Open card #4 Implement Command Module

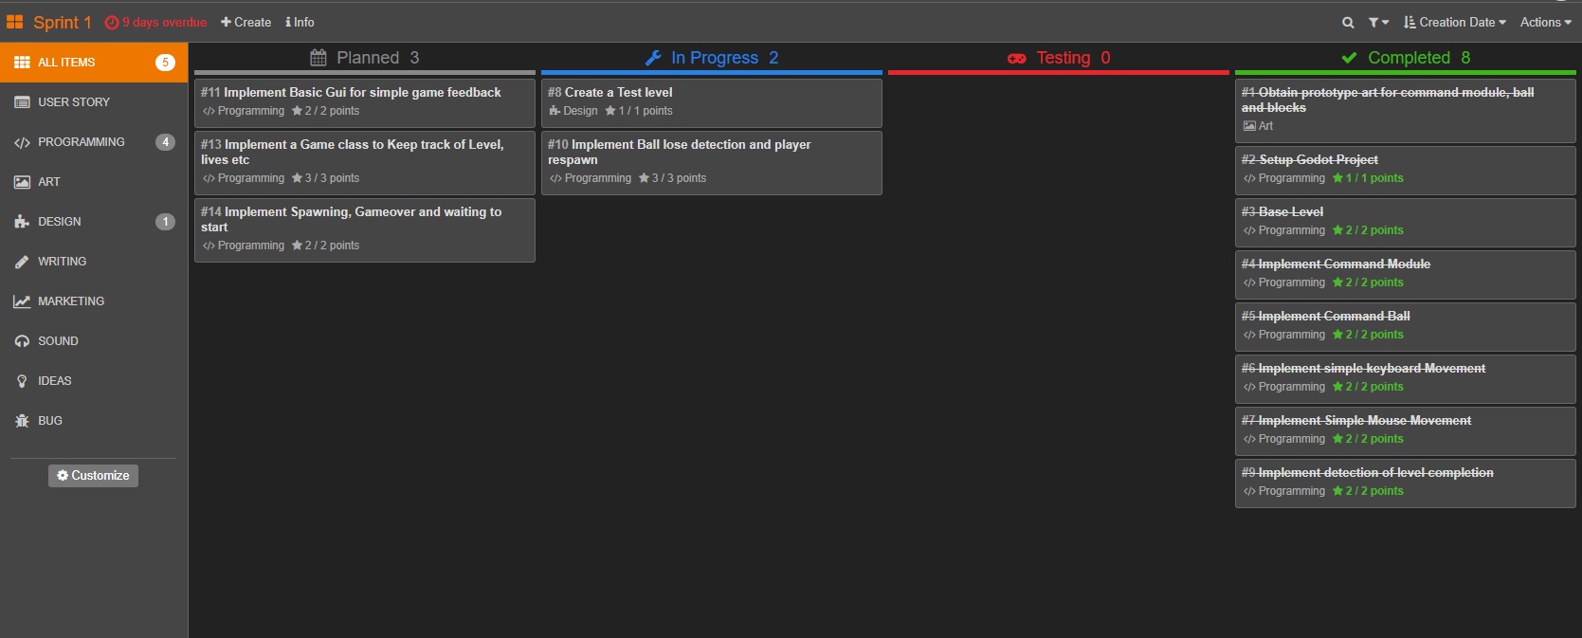(x=1406, y=275)
